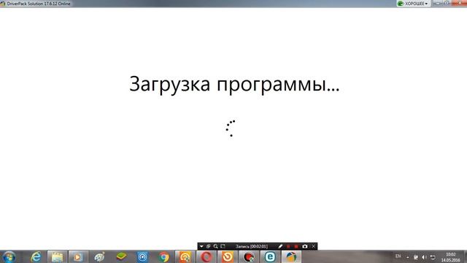Open Windows Media Player from taskbar
This screenshot has height=263, width=467.
[78, 256]
